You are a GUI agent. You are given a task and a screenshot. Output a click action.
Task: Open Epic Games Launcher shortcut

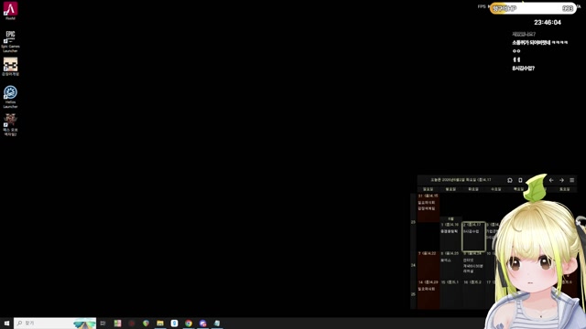click(x=10, y=41)
